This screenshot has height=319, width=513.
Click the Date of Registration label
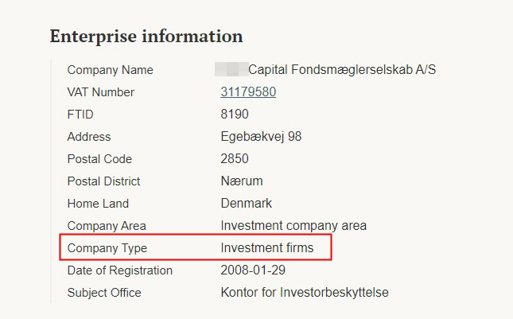tap(120, 270)
